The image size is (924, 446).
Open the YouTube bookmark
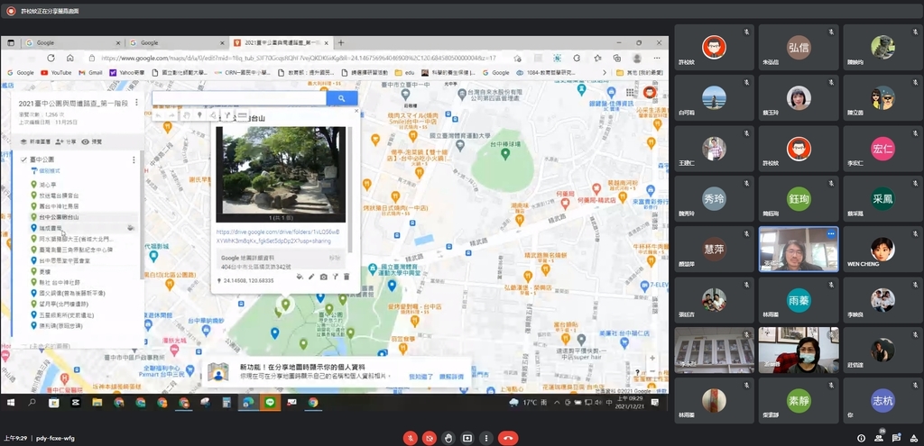point(56,73)
